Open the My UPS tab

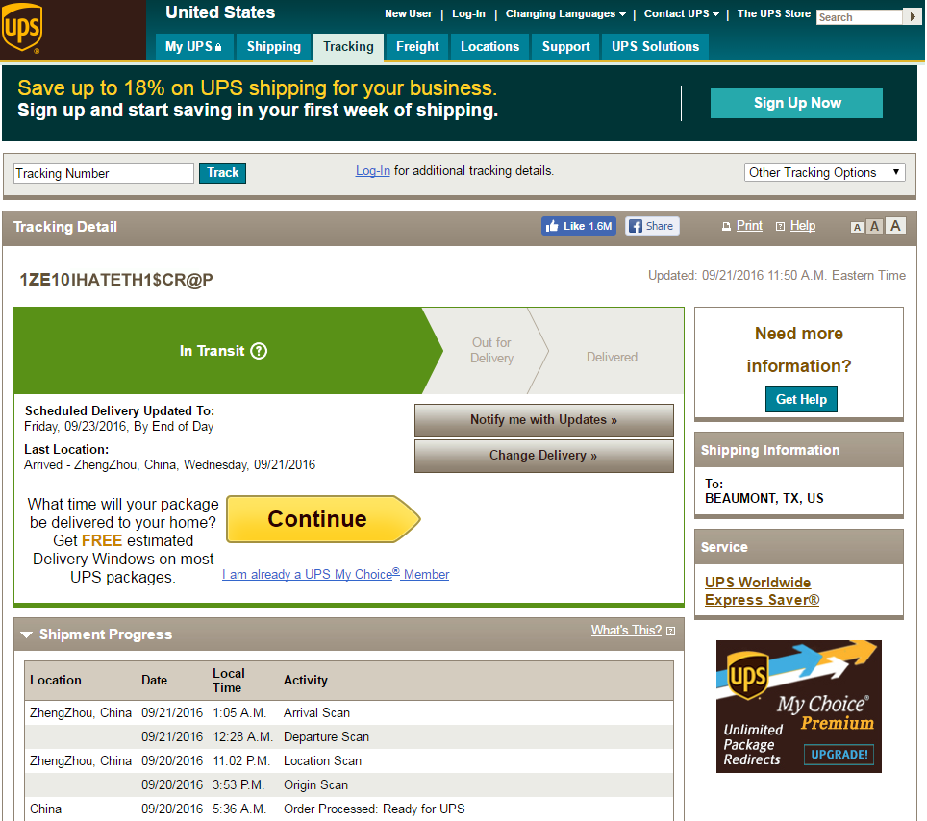(194, 47)
